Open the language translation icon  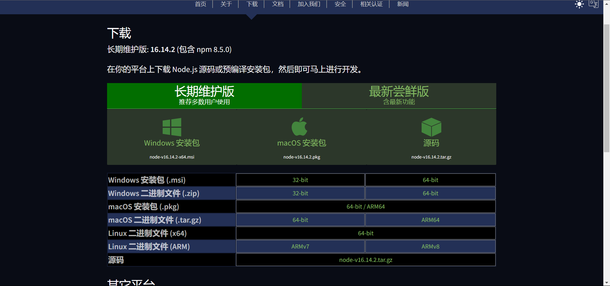coord(593,4)
